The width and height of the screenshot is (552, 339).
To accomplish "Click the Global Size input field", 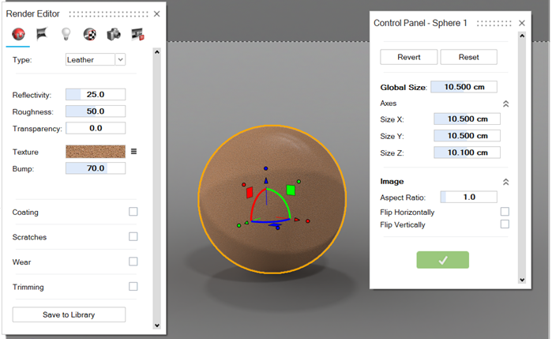I will 469,87.
